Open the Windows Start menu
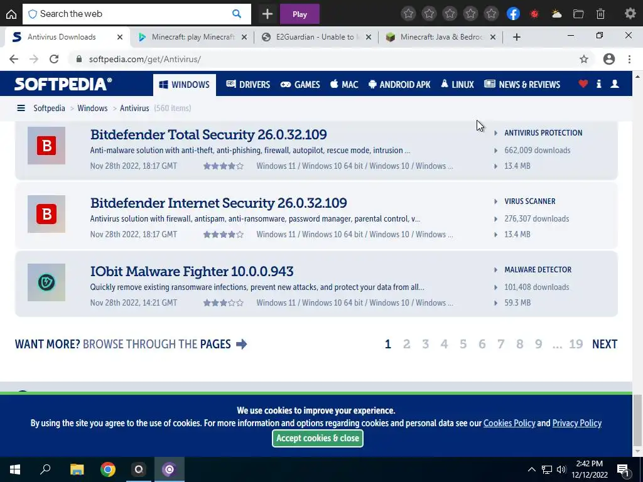This screenshot has height=482, width=643. (15, 469)
